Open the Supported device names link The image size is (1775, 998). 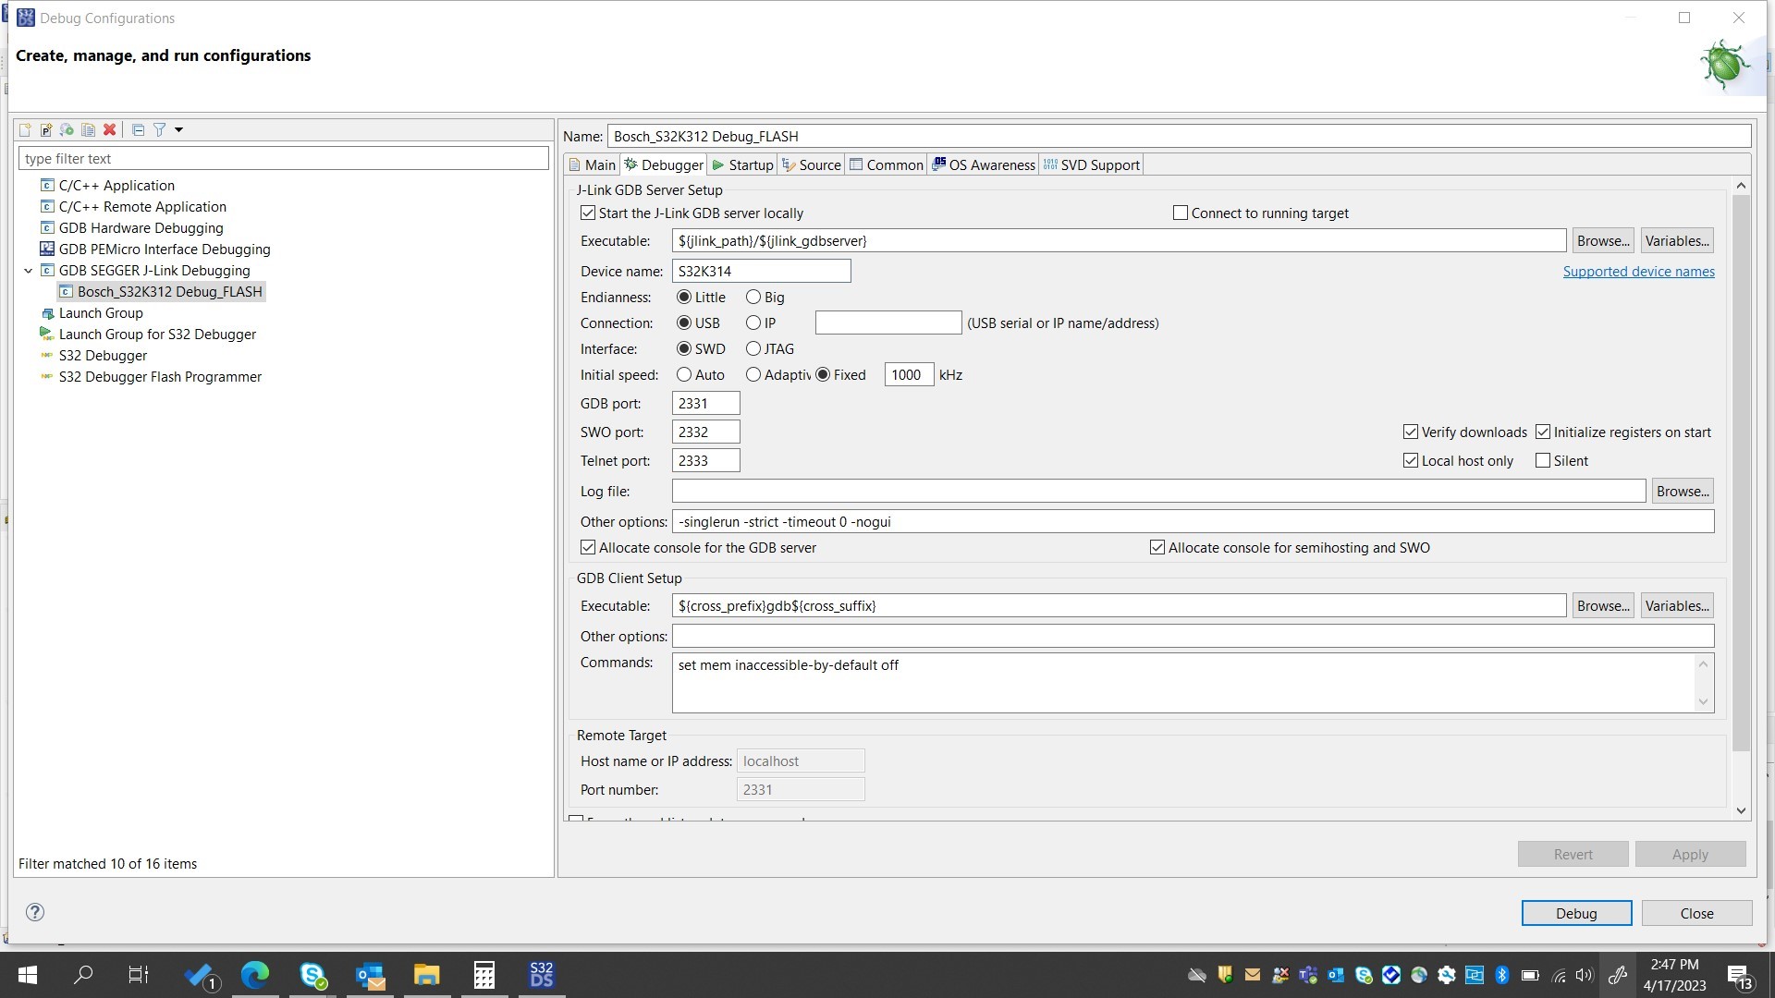pyautogui.click(x=1638, y=271)
